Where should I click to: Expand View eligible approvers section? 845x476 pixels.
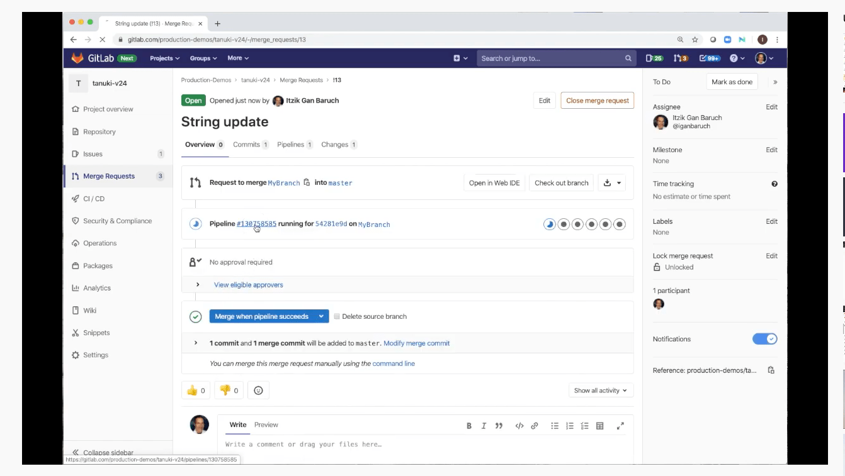click(x=198, y=285)
